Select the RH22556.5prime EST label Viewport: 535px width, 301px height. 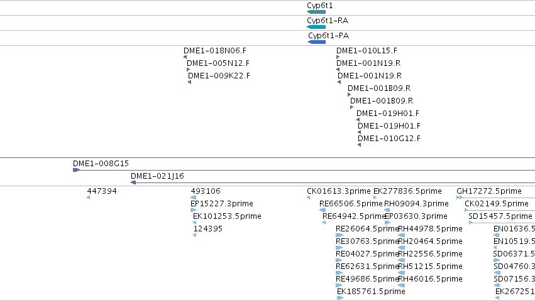click(431, 255)
